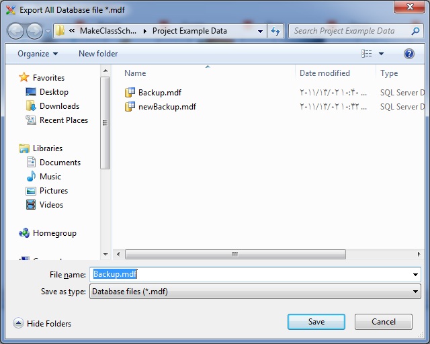Open Documents library
The height and width of the screenshot is (344, 430).
(x=60, y=163)
